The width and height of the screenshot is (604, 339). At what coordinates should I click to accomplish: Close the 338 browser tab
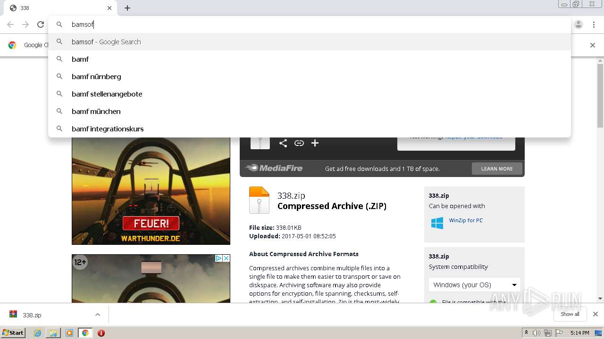coord(109,8)
